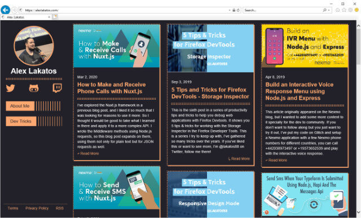Open Send SMS When Typeform Submitted banner

(305, 195)
